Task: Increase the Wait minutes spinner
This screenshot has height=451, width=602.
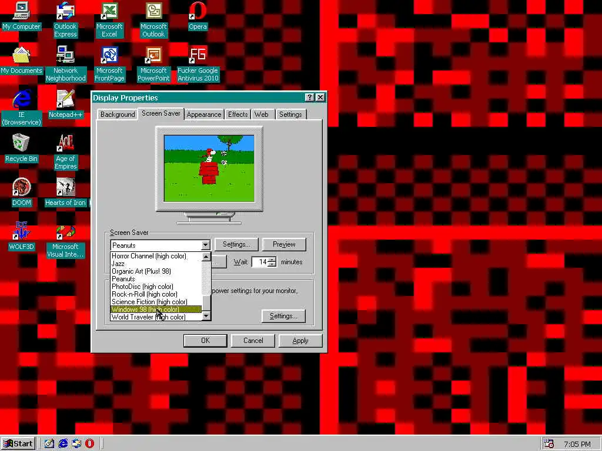Action: [272, 260]
